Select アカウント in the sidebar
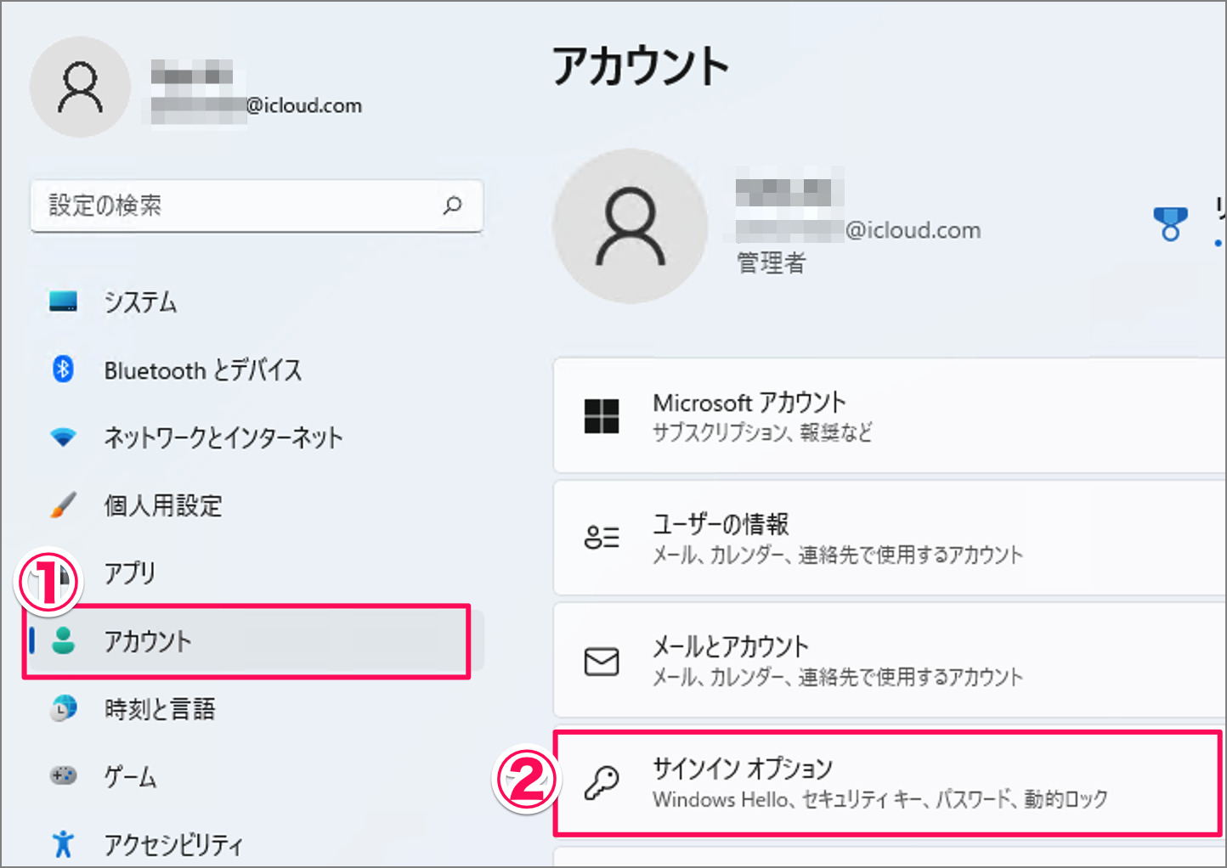 148,641
